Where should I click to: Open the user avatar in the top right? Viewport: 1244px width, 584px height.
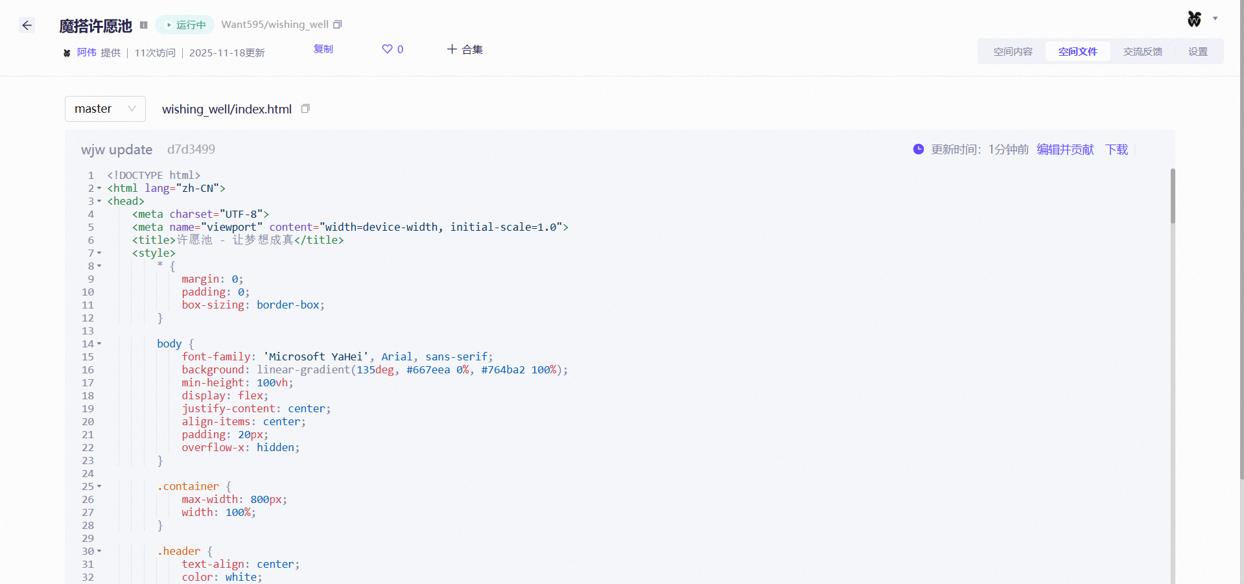(1194, 19)
